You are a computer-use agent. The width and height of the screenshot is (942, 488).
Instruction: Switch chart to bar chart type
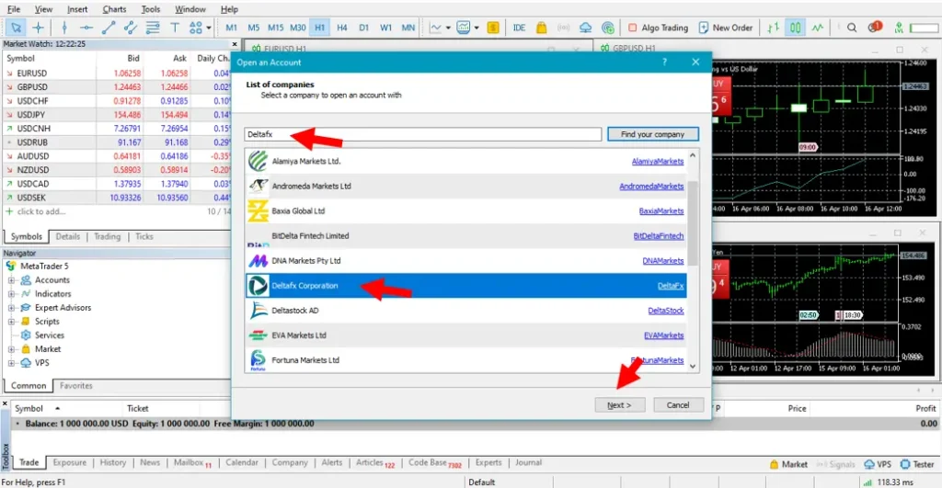coord(773,28)
